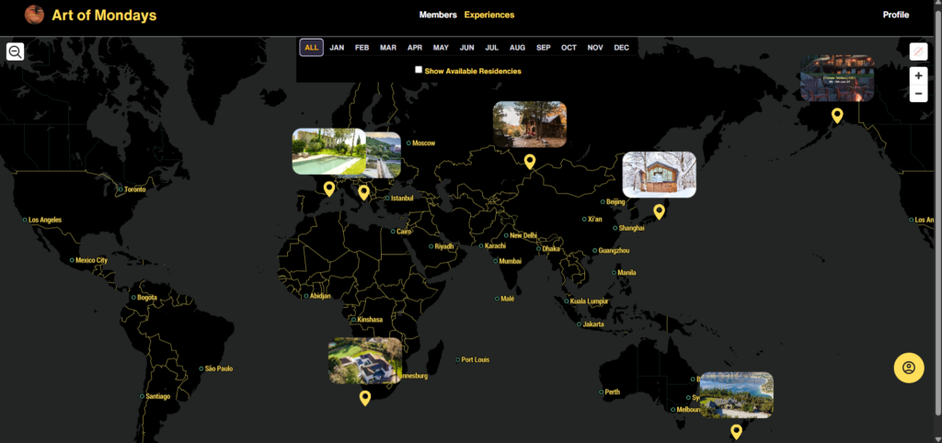
Task: Open the coastal villa photo behind the pool image
Action: click(x=384, y=155)
